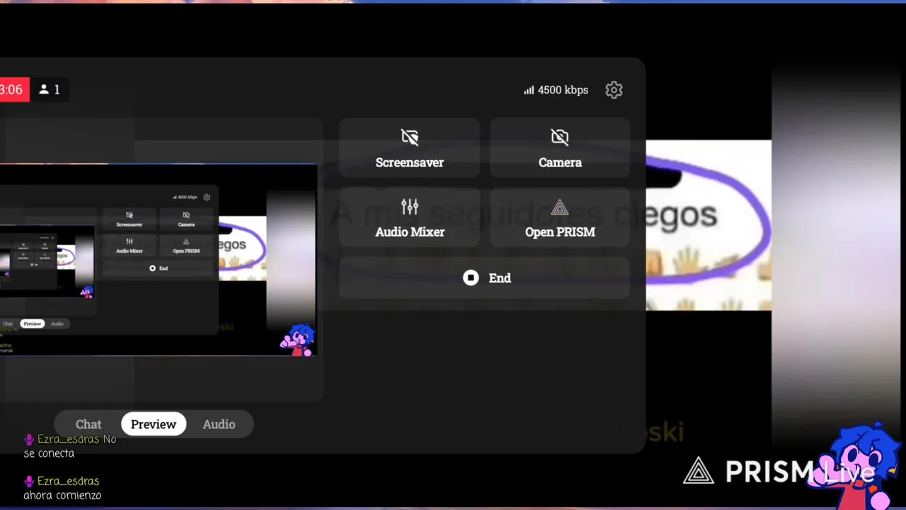
Task: Select the Preview tab
Action: pos(154,424)
